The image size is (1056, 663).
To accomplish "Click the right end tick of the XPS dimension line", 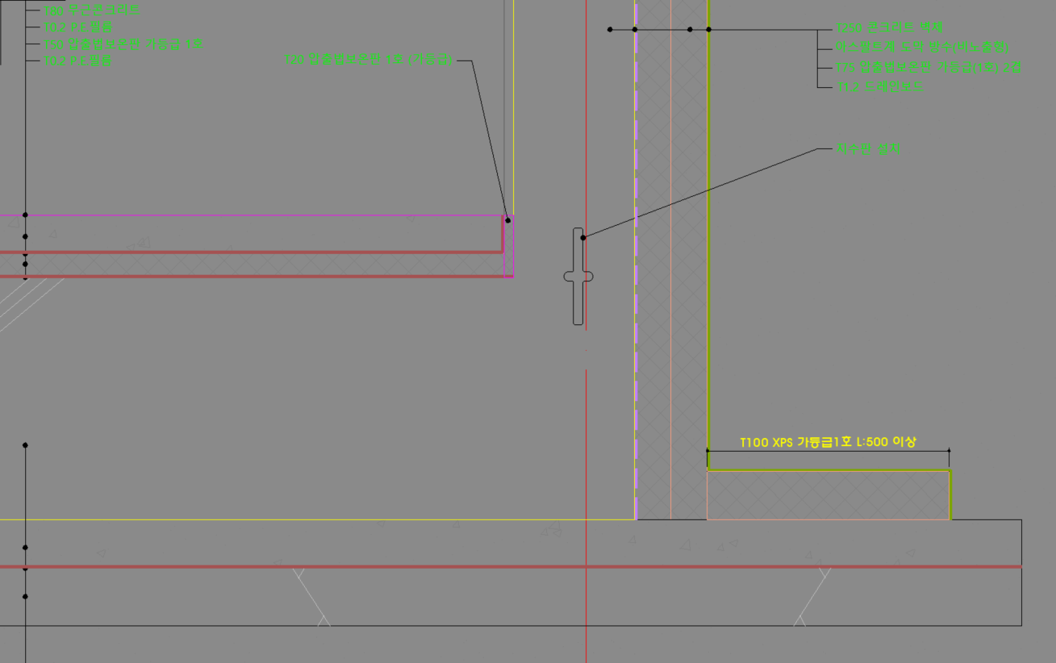I will point(949,451).
